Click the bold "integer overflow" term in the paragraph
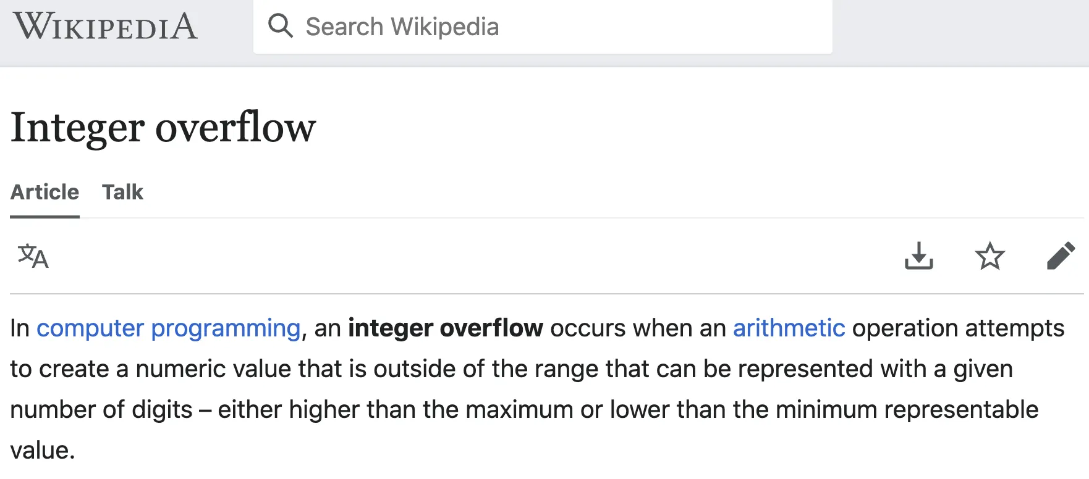Screen dimensions: 1089x479 445,328
